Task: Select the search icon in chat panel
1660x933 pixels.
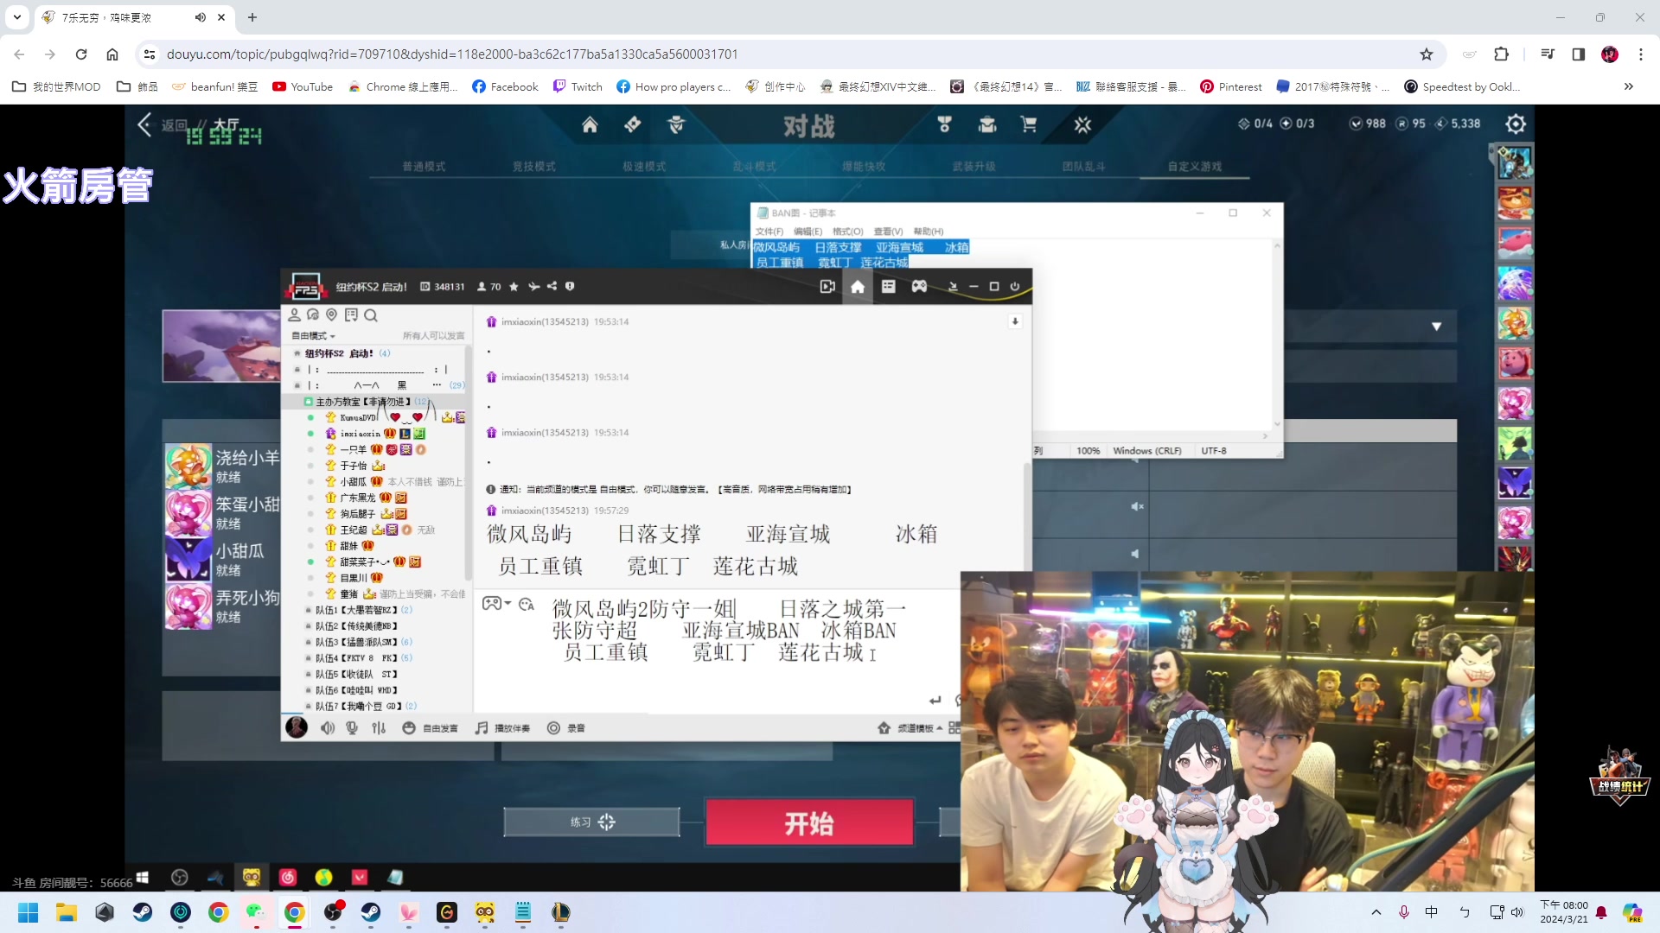Action: [369, 314]
